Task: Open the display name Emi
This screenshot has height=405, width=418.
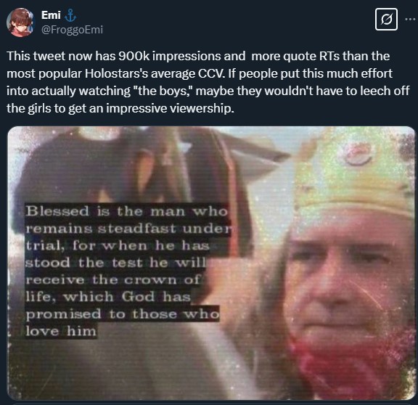Action: coord(51,15)
